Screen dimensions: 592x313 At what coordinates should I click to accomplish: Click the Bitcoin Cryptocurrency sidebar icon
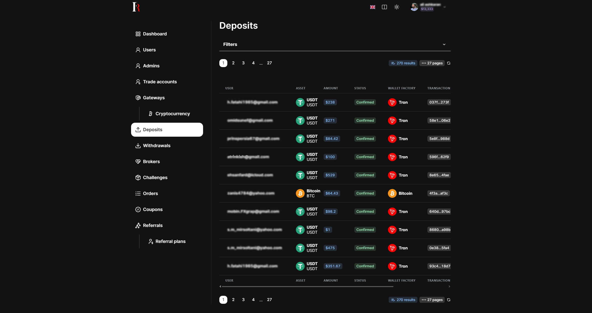coord(150,114)
